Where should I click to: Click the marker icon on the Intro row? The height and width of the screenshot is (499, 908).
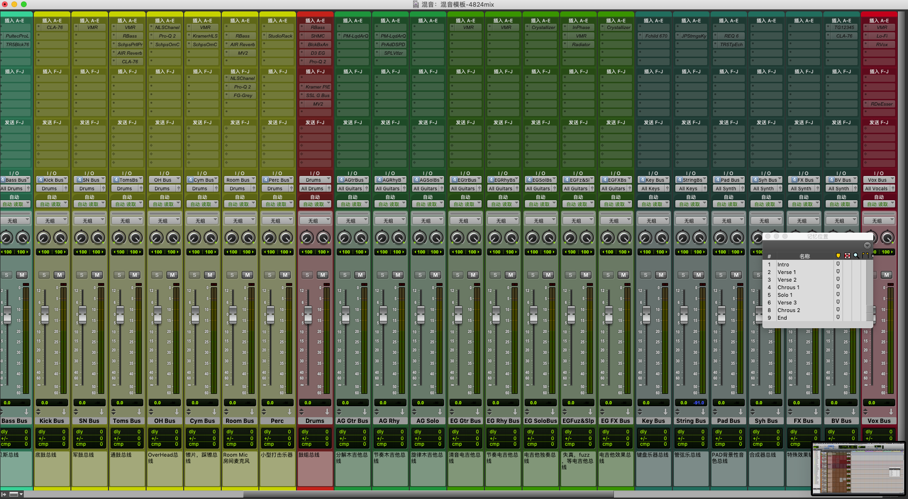tap(838, 264)
